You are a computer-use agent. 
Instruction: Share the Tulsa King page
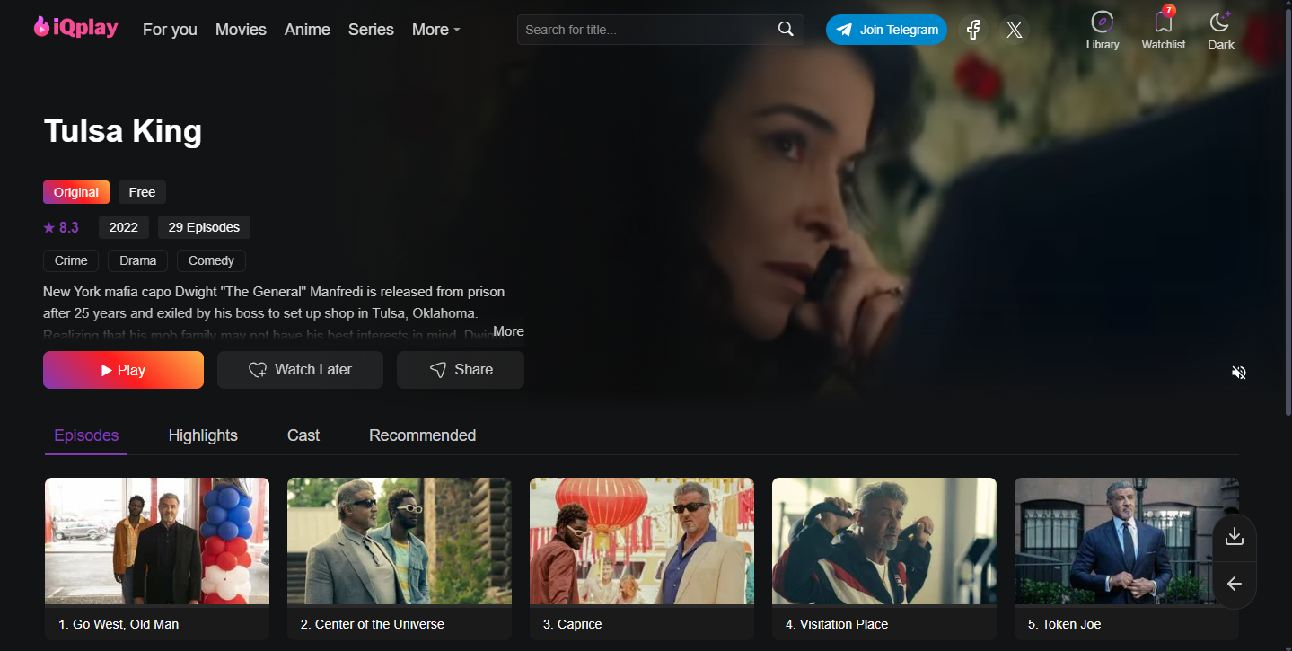[461, 370]
